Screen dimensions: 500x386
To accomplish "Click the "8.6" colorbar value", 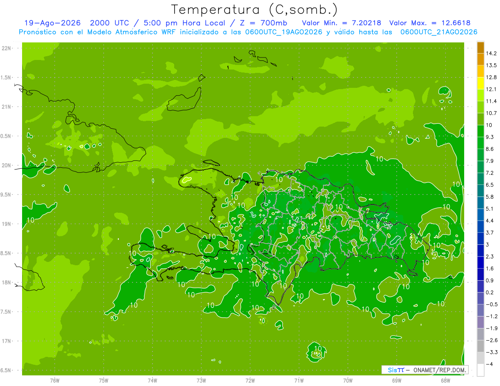I will click(490, 149).
